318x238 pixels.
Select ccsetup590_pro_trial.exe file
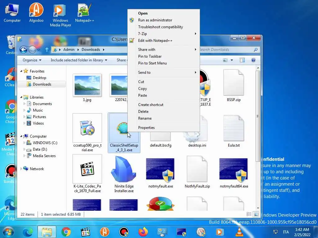pos(87,133)
